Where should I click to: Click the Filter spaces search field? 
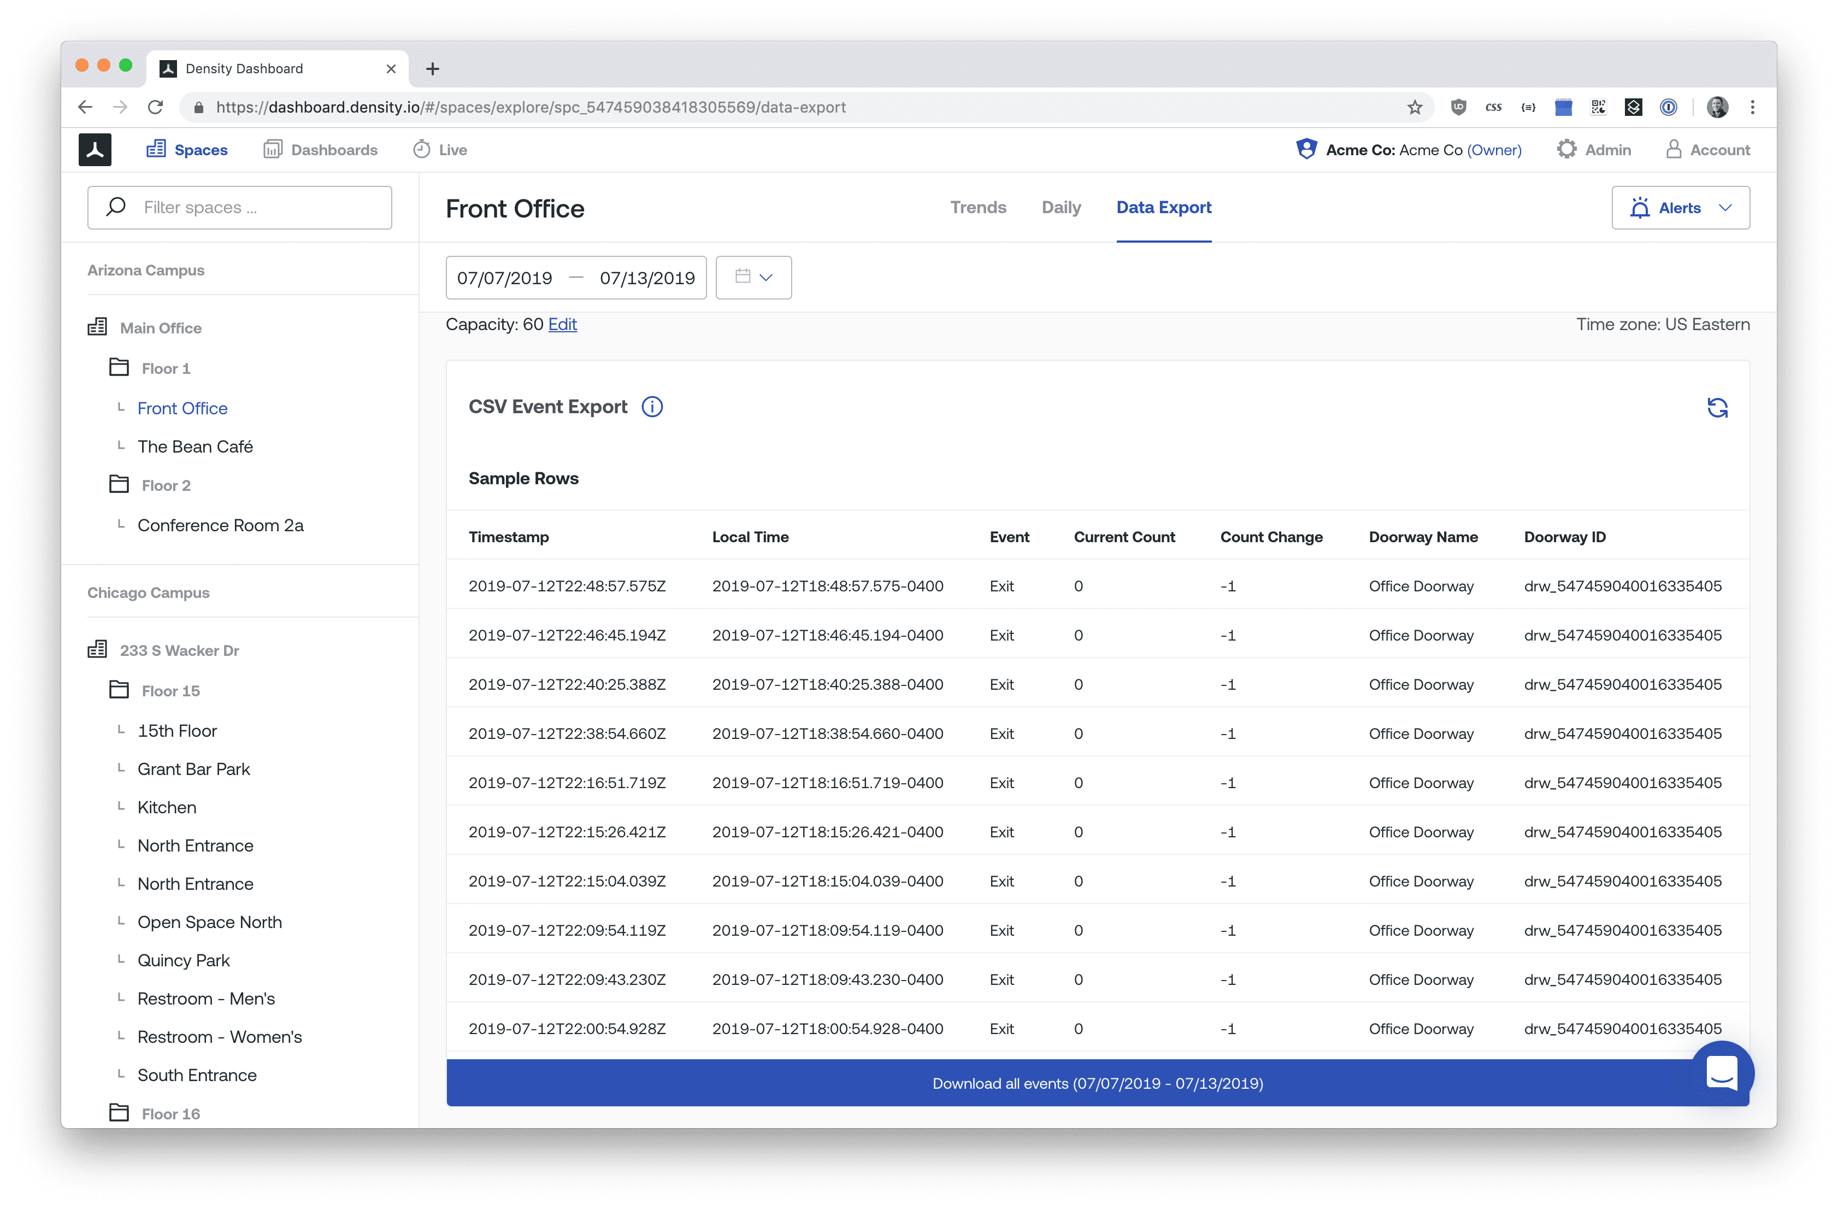pos(239,208)
